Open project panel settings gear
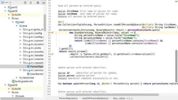 [38, 2]
